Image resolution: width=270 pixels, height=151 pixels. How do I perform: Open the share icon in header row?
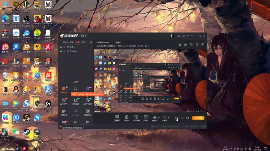pos(202,44)
